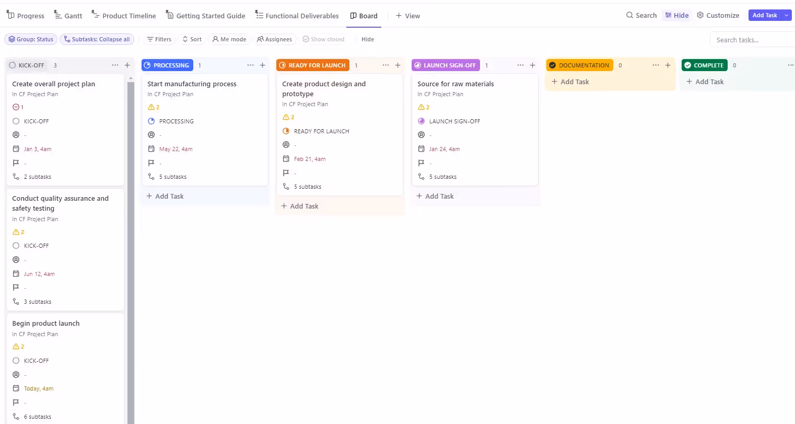Click the Hide toggle next to Search
The height and width of the screenshot is (424, 795).
677,15
